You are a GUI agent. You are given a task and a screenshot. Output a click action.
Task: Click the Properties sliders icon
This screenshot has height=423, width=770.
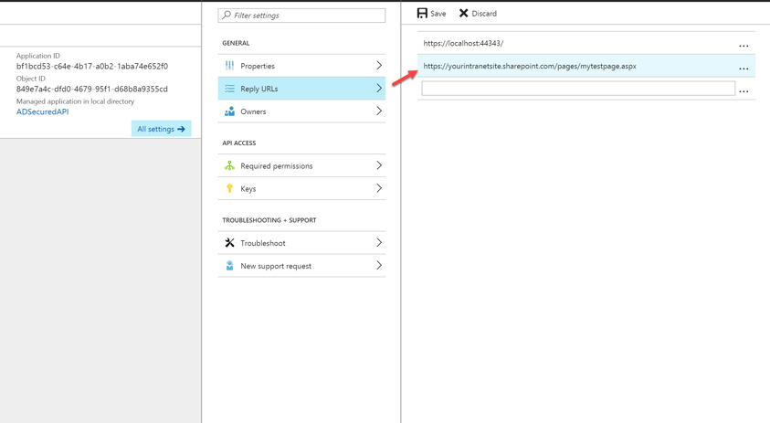tap(229, 66)
